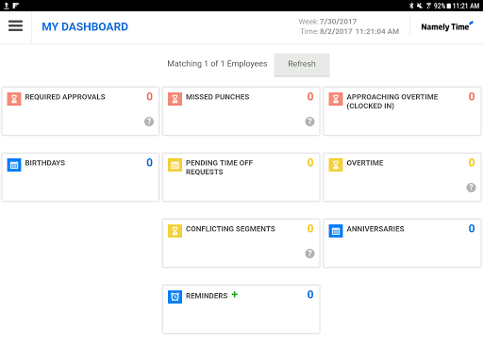Click the MY DASHBOARD heading
The height and width of the screenshot is (362, 483).
pyautogui.click(x=85, y=26)
